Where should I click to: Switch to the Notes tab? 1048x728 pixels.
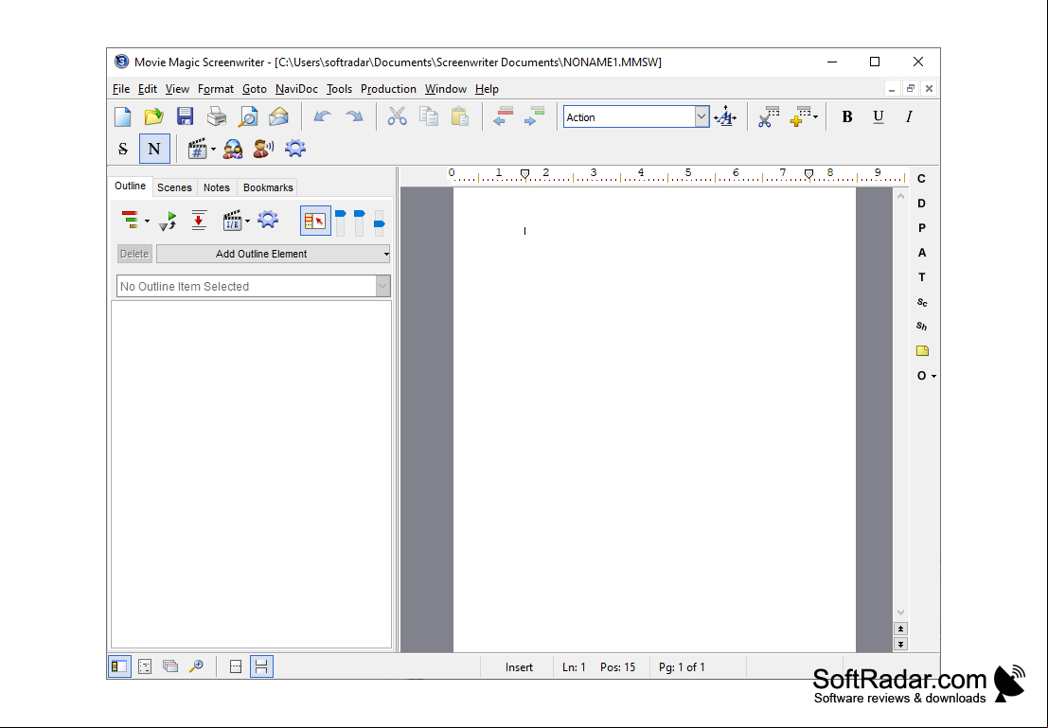(217, 187)
